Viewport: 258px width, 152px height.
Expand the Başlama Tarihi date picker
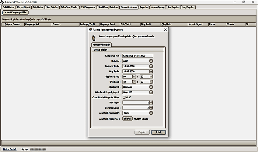tap(151, 66)
